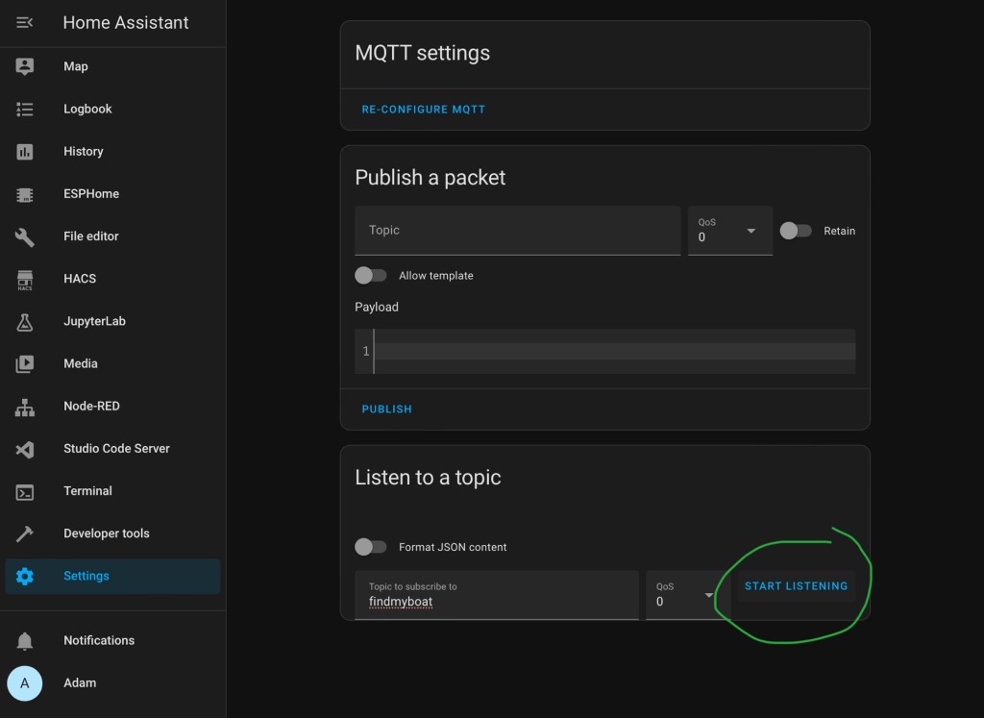Click START LISTENING

tap(796, 585)
